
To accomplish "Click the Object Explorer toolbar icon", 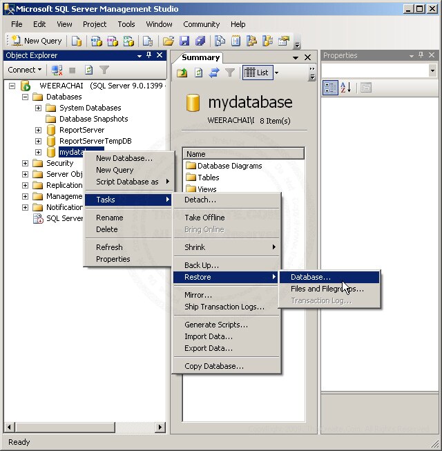I will click(x=251, y=41).
